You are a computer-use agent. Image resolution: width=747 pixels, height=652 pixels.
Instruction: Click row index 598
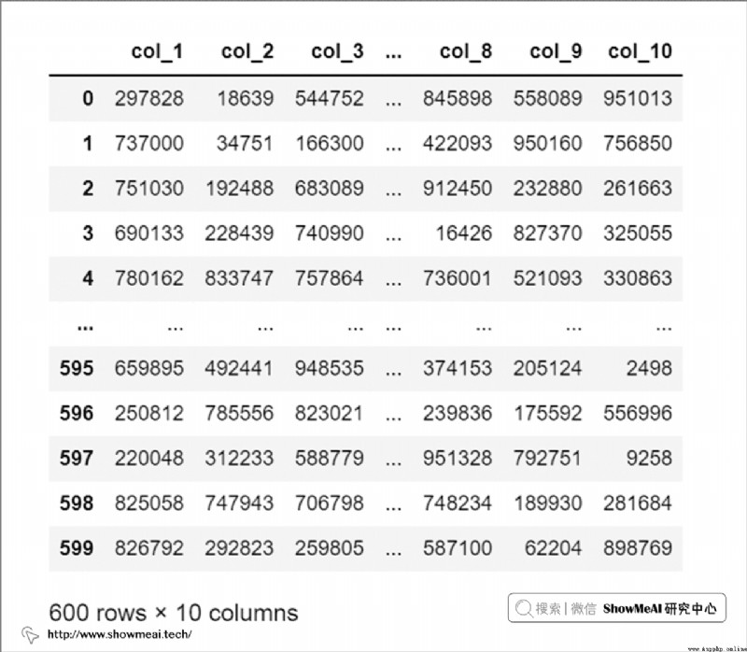[x=77, y=503]
